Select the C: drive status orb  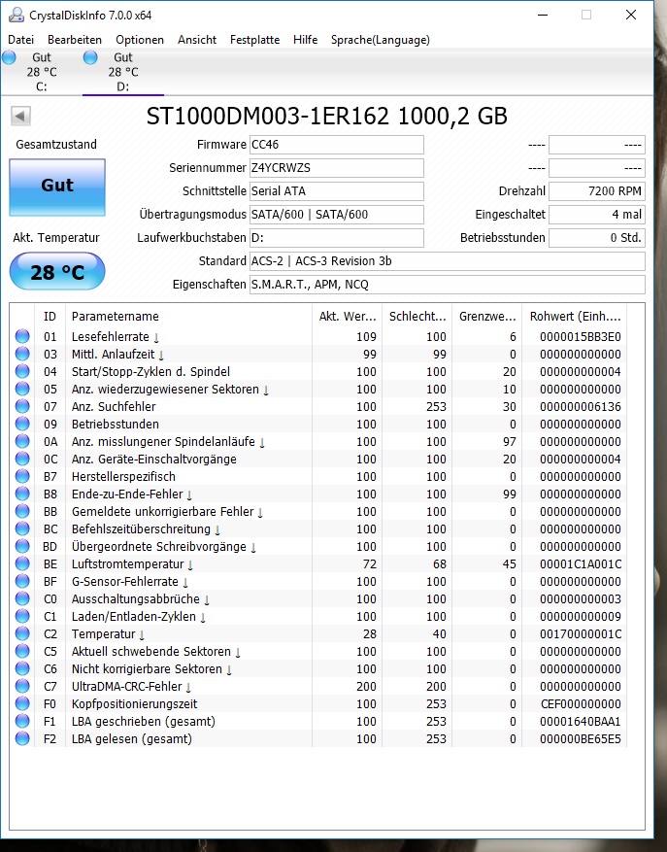[x=10, y=57]
